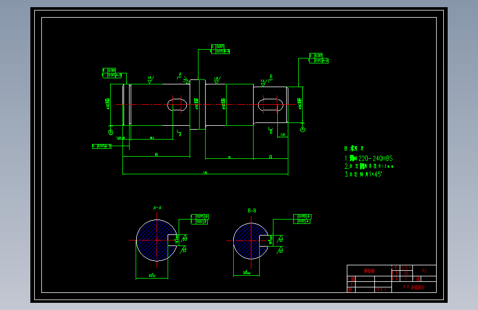Select the 220-240HBS hardness note line
The width and height of the screenshot is (478, 310).
[368, 158]
